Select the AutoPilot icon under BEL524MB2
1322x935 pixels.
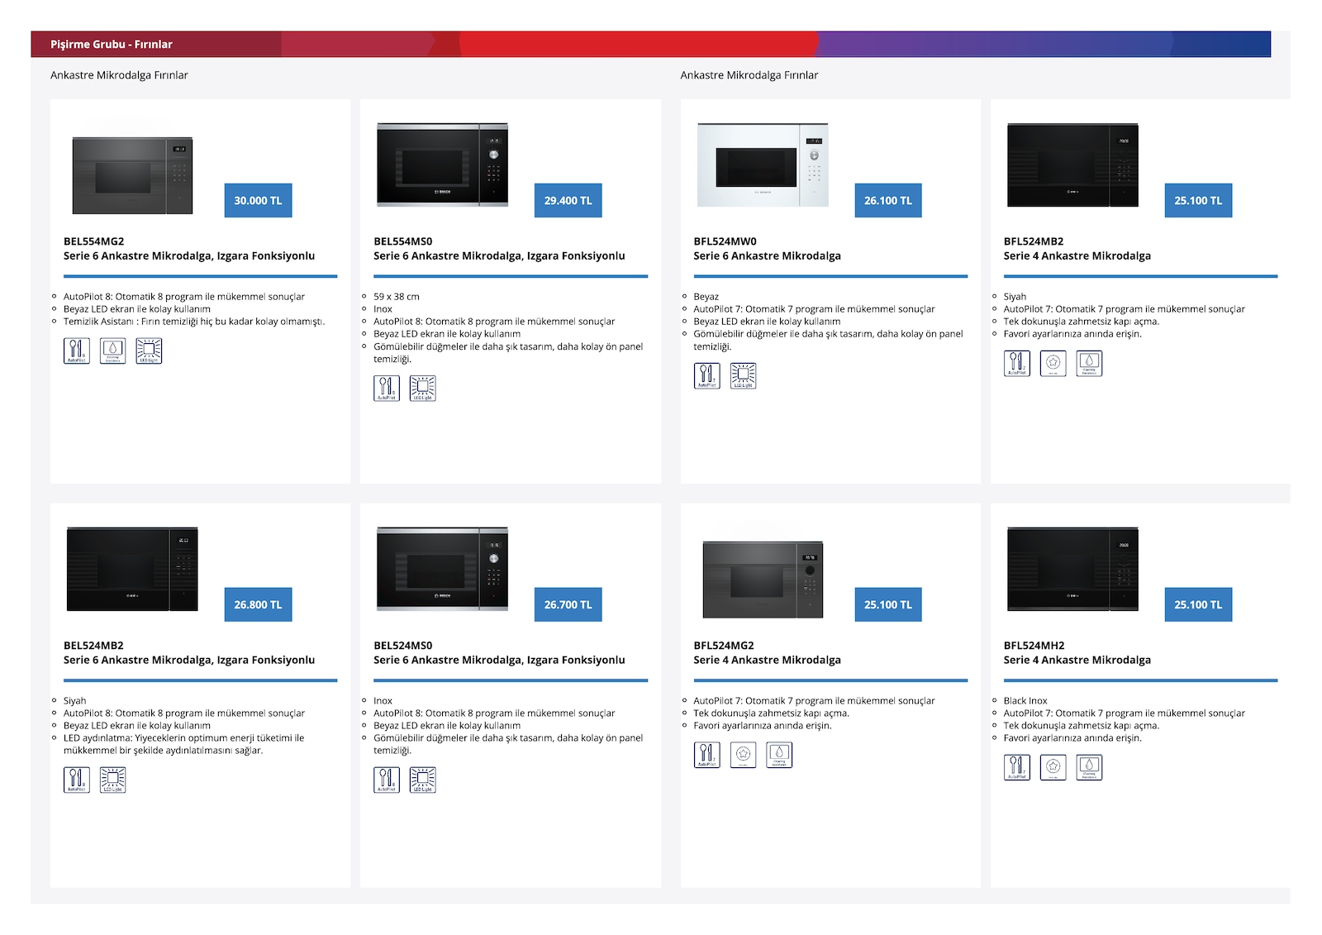click(77, 780)
